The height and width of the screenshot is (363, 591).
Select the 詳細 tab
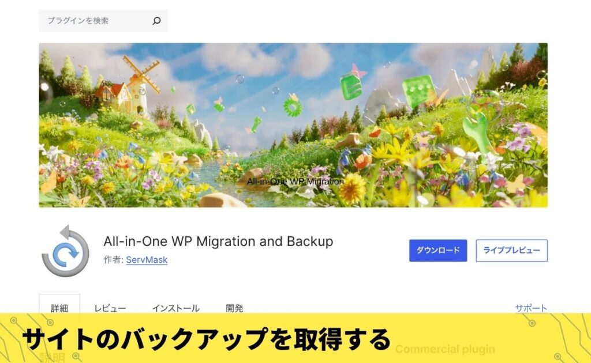point(59,308)
